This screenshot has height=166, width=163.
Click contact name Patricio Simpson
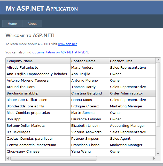click(x=90, y=139)
